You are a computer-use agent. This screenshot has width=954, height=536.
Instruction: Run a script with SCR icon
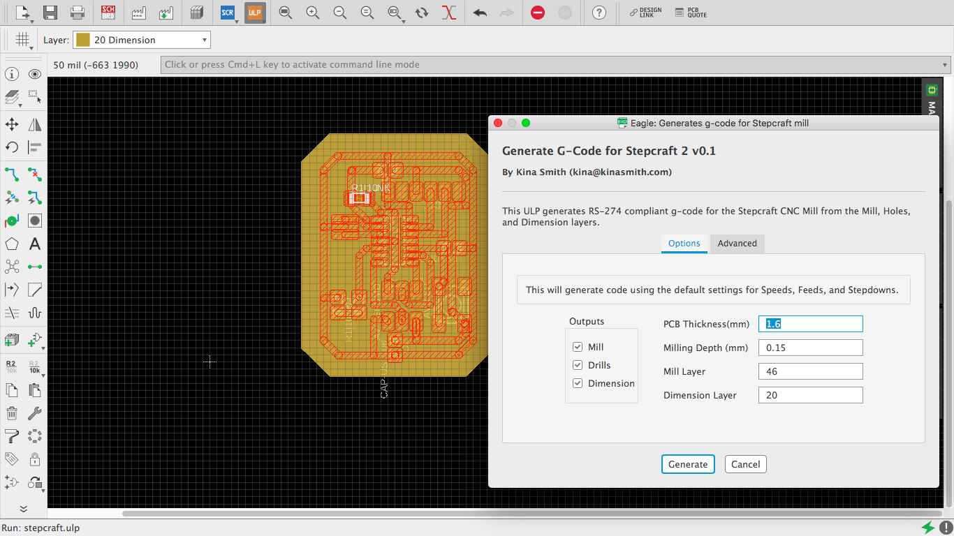point(227,13)
